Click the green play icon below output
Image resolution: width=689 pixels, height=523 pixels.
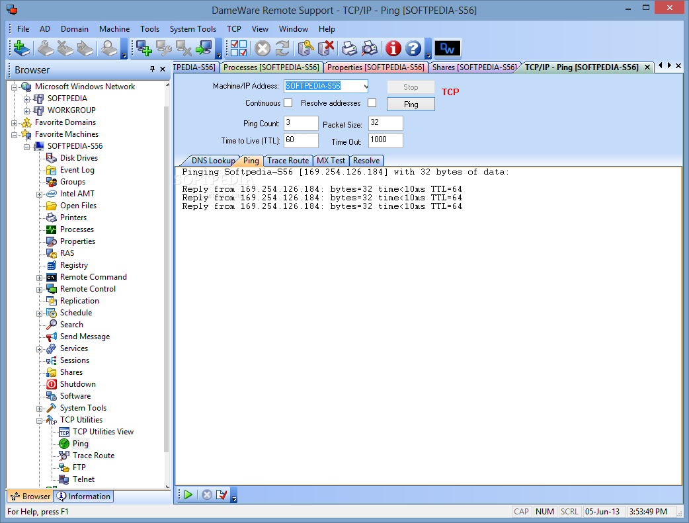coord(188,495)
